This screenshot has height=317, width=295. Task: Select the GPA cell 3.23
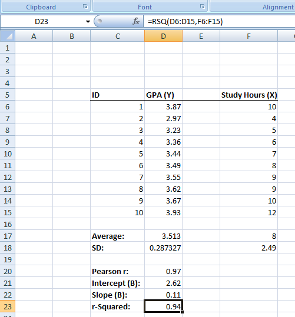coord(163,130)
